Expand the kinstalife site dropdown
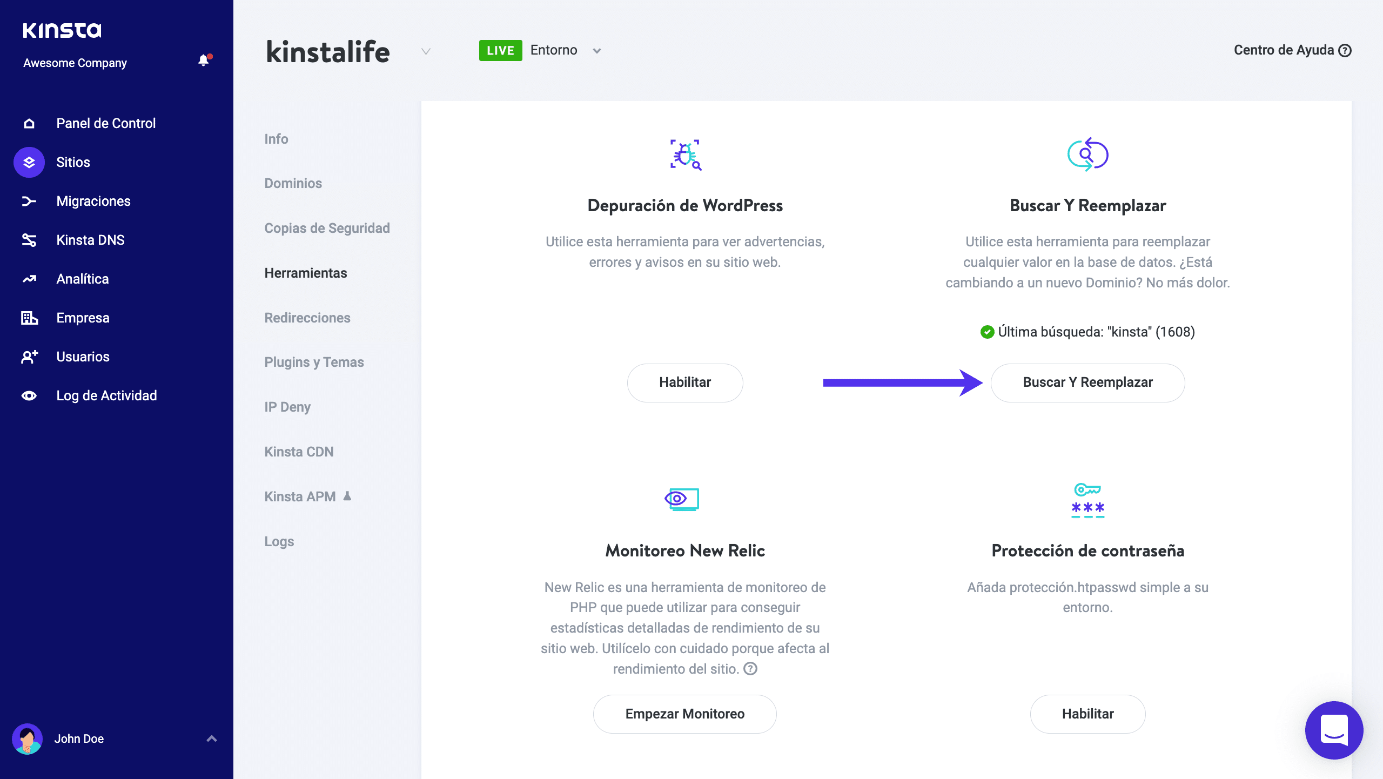1383x779 pixels. click(x=426, y=51)
